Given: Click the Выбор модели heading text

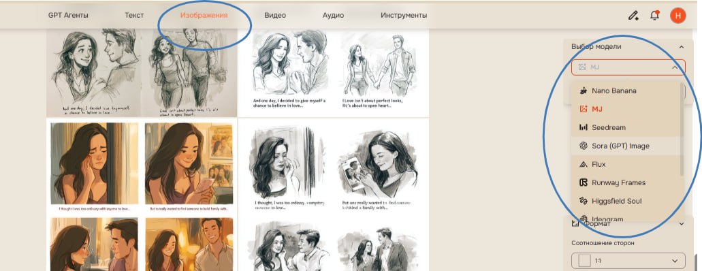Looking at the screenshot, I should click(x=596, y=46).
